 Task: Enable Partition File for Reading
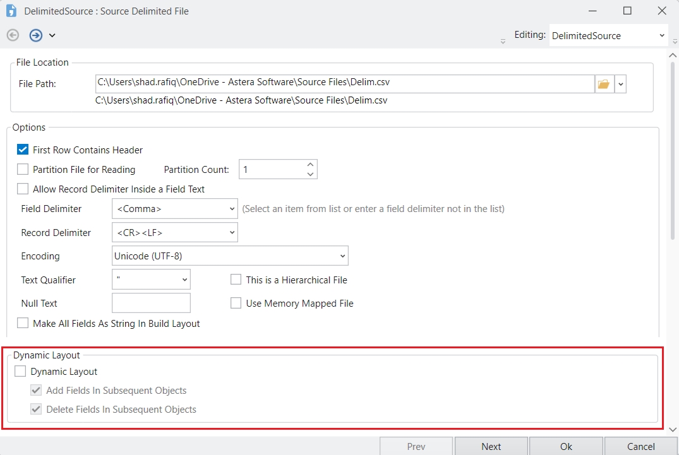point(23,169)
